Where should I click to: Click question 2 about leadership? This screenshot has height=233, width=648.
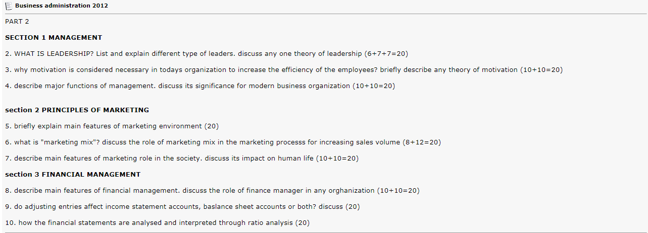tap(206, 54)
